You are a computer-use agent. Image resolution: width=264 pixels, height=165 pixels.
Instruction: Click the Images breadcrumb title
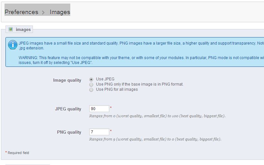tap(60, 12)
